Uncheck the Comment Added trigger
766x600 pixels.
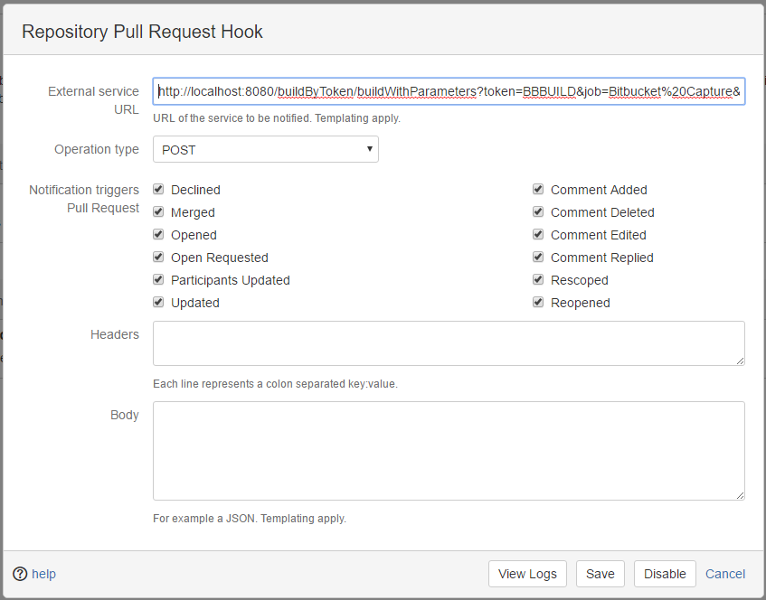pos(538,190)
